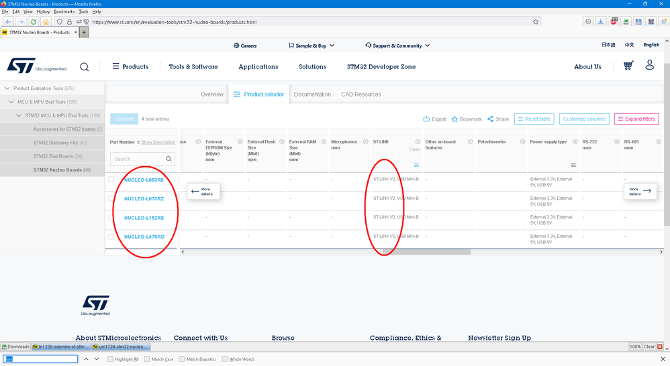Switch to the CAD Resources tab

pos(361,95)
